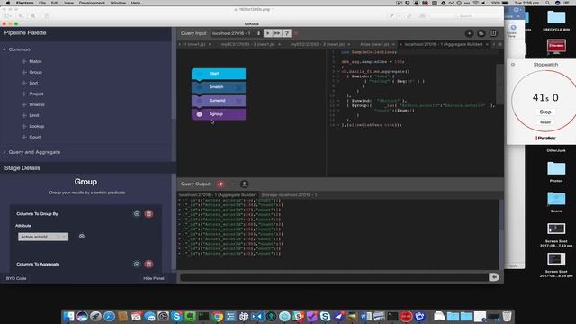This screenshot has width=576, height=324.
Task: Click the save file icon in query toolbar
Action: point(493,33)
